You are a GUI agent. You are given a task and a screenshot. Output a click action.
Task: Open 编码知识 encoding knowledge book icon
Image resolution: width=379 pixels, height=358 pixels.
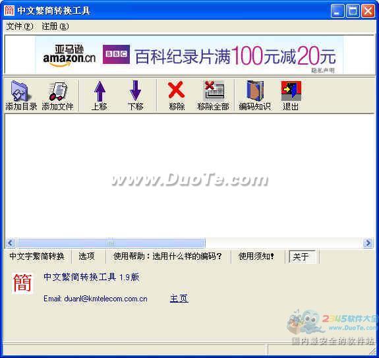[254, 96]
